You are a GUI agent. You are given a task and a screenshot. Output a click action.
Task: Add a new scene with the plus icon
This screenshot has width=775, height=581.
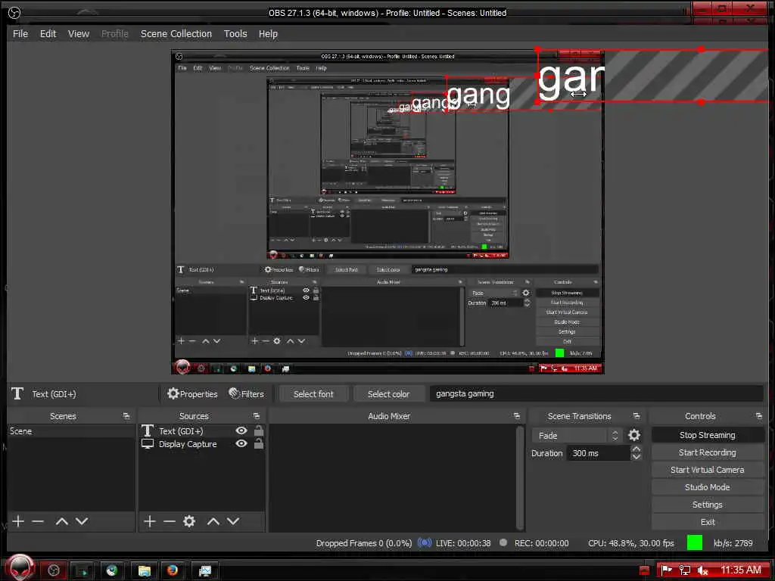pos(18,520)
